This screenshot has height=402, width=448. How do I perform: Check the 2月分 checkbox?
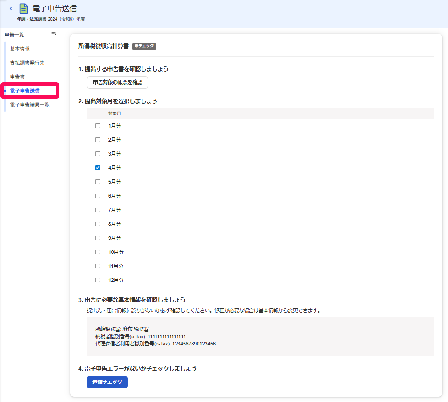98,140
